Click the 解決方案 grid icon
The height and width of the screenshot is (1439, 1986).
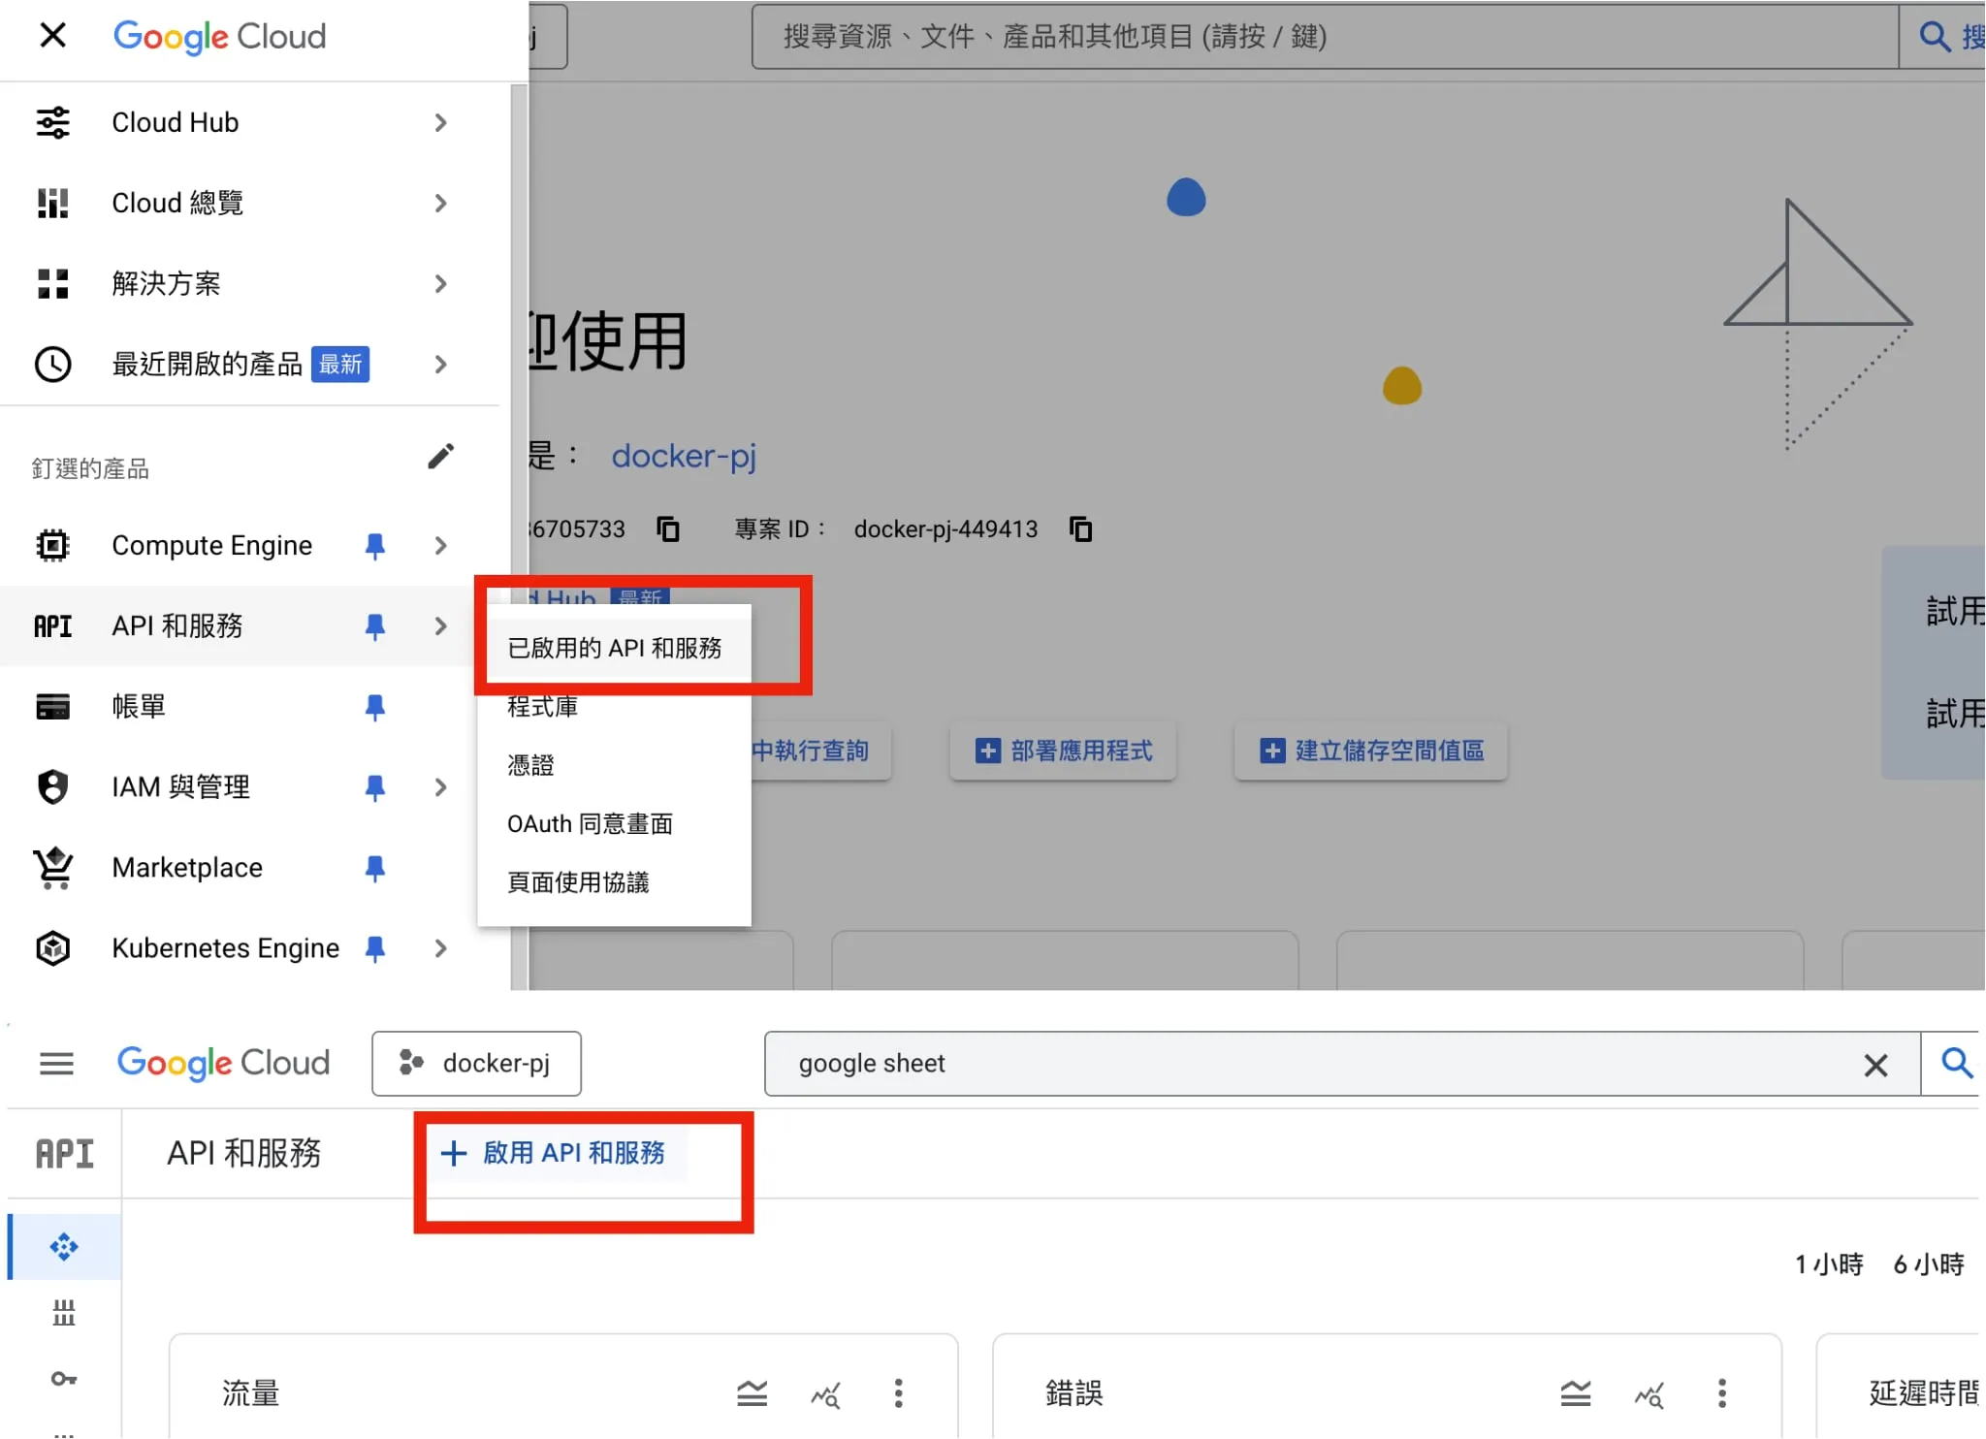pos(52,284)
